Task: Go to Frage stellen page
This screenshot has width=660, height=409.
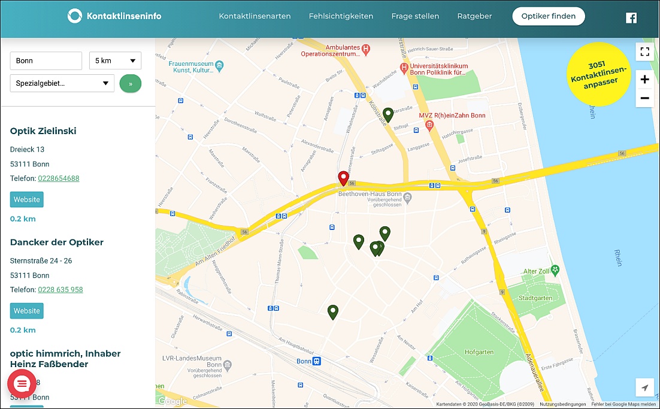Action: point(415,16)
